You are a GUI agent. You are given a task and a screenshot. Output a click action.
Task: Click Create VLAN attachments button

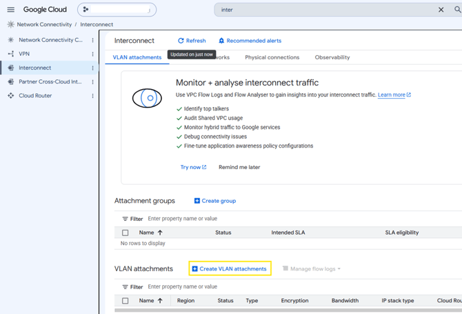[x=230, y=268]
